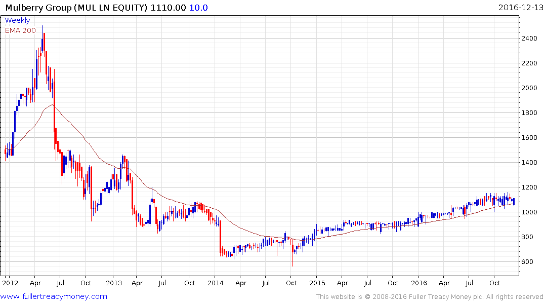Click the 2012 time axis label
Screen dimensions: 544x304
[11, 283]
